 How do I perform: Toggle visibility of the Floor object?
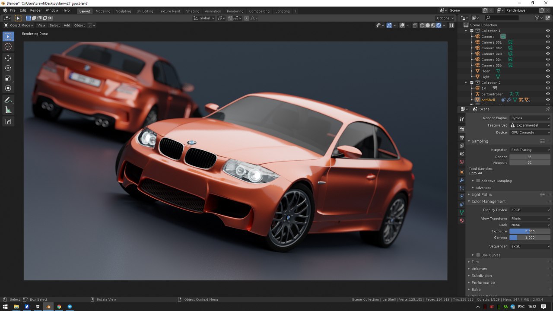pos(548,71)
